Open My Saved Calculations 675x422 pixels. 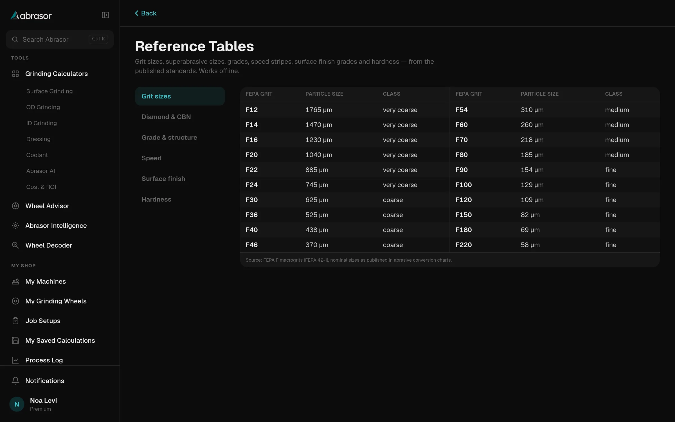(x=60, y=340)
